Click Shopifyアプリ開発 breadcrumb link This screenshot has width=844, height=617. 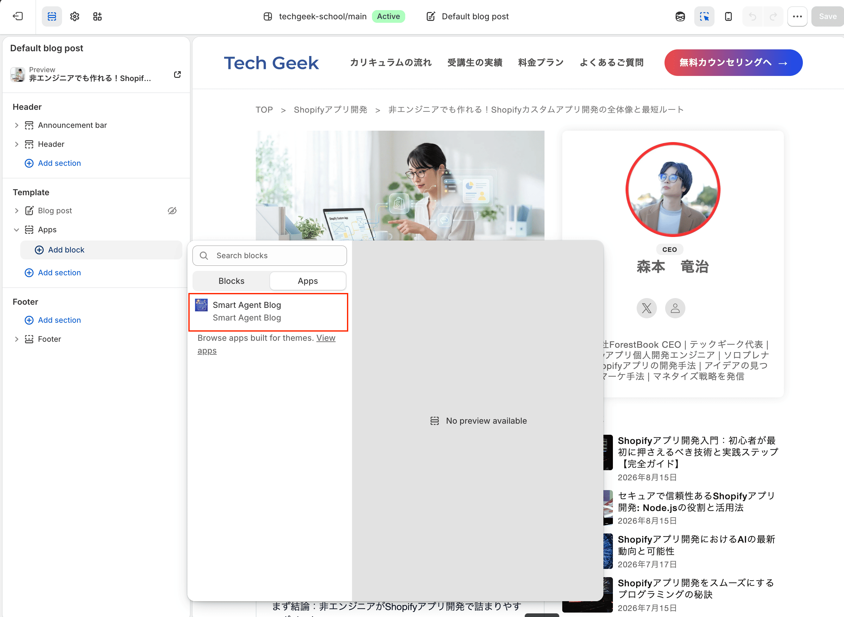[x=330, y=109]
